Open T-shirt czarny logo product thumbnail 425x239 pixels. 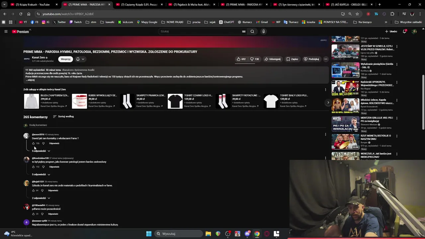175,101
